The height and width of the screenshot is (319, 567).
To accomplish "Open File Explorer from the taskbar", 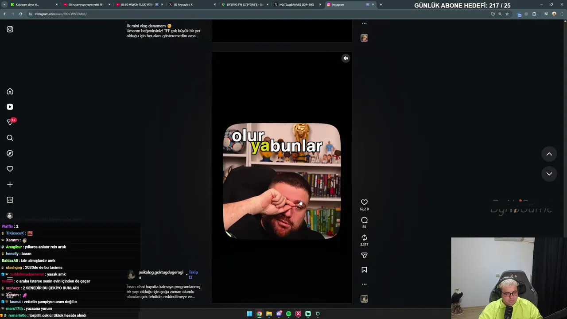I will click(269, 314).
